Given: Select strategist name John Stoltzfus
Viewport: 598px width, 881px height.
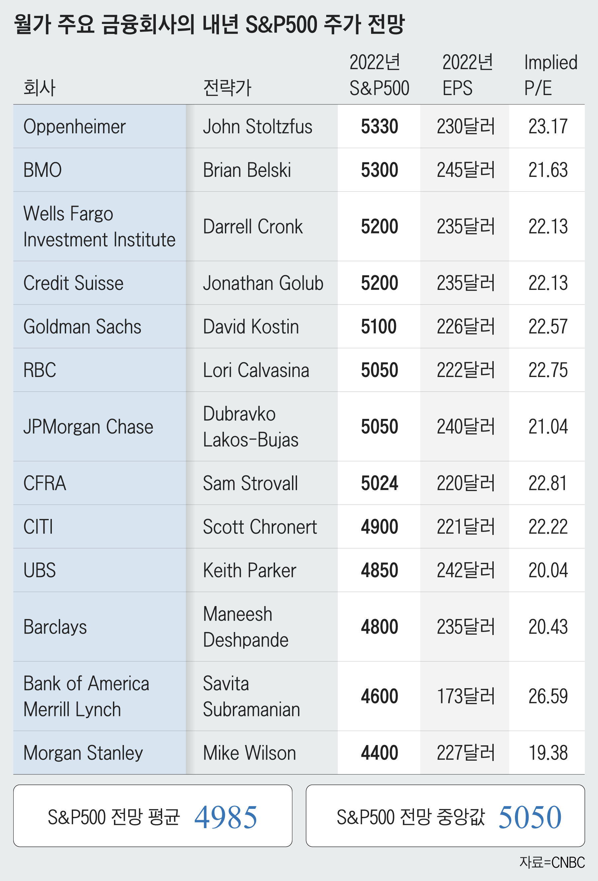Looking at the screenshot, I should tap(257, 127).
